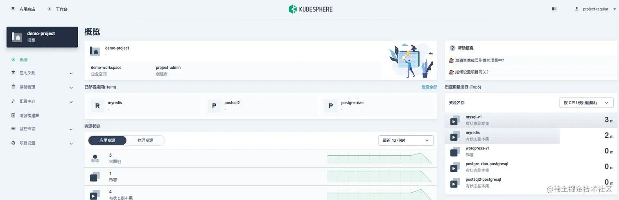Switch to the 应用资源 tab
Viewport: 619px width, 200px height.
pyautogui.click(x=107, y=141)
